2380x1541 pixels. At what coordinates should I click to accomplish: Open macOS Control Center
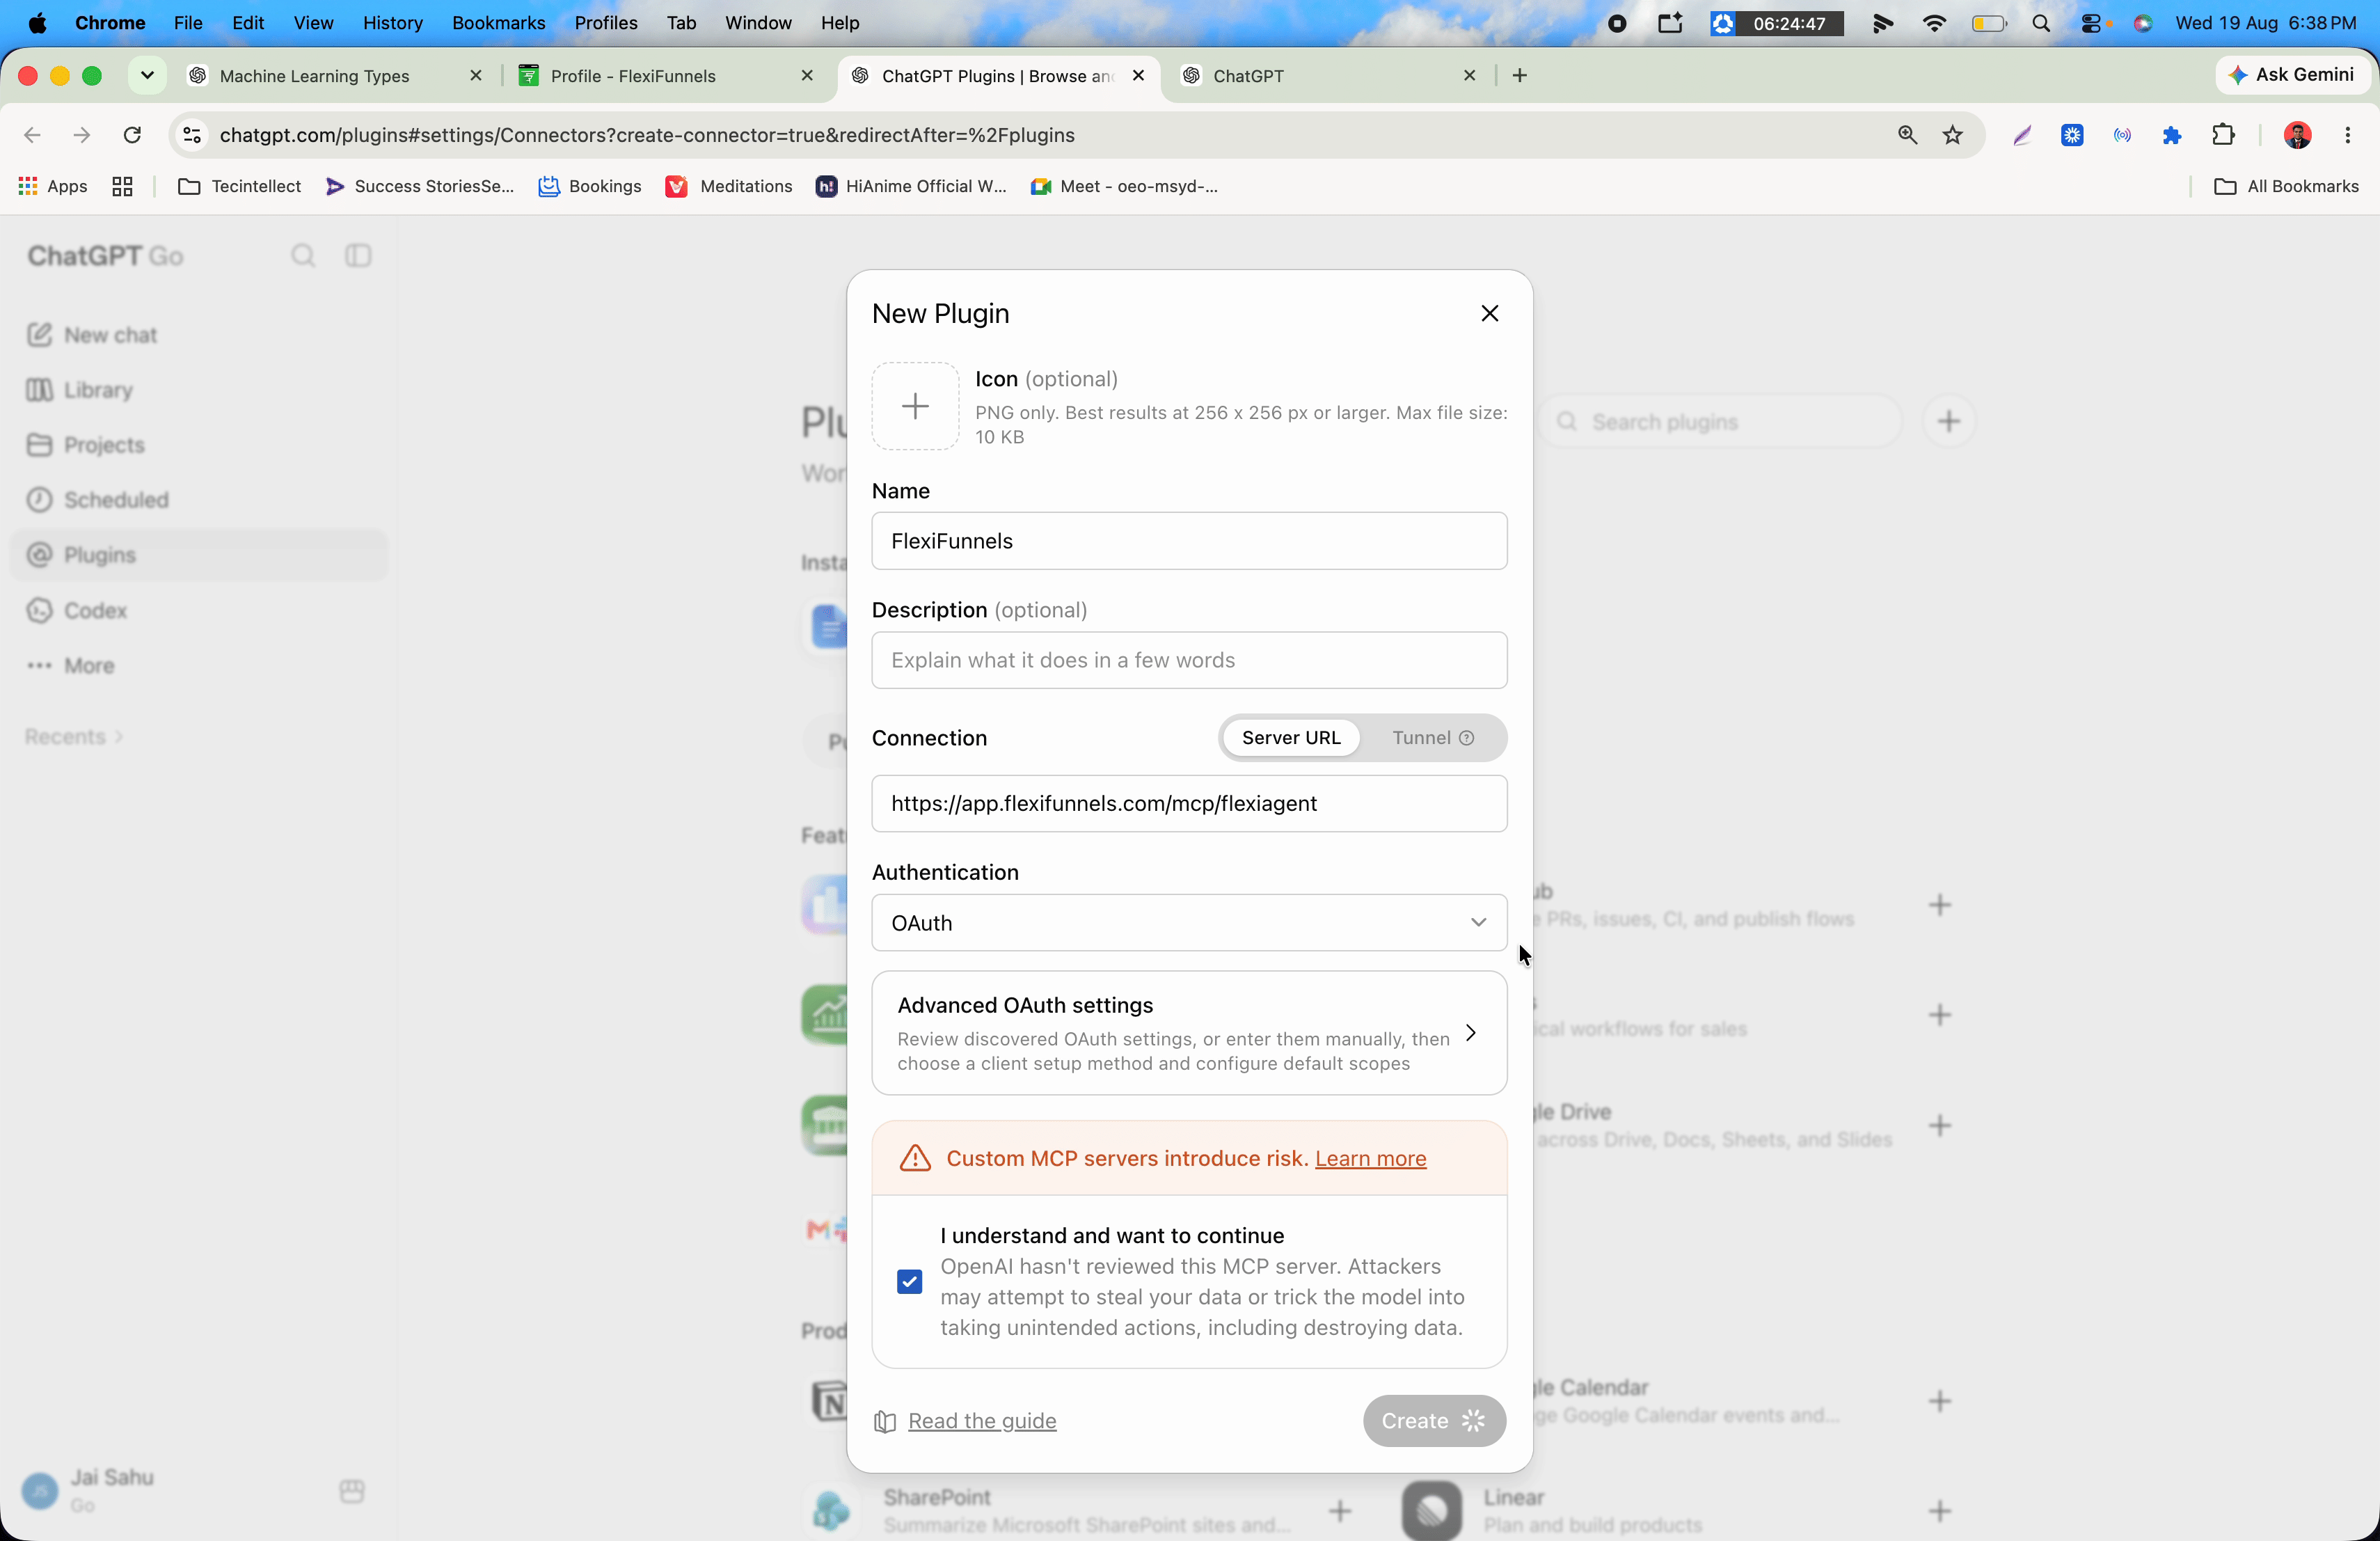[2091, 23]
